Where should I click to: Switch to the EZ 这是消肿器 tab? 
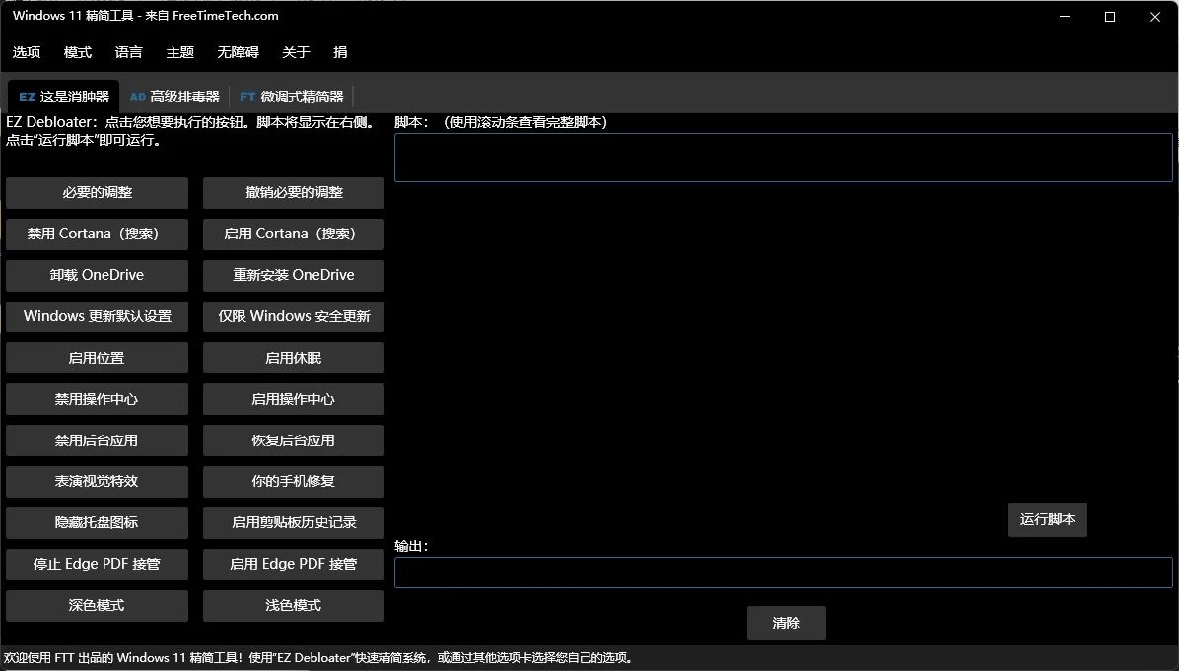pyautogui.click(x=64, y=97)
